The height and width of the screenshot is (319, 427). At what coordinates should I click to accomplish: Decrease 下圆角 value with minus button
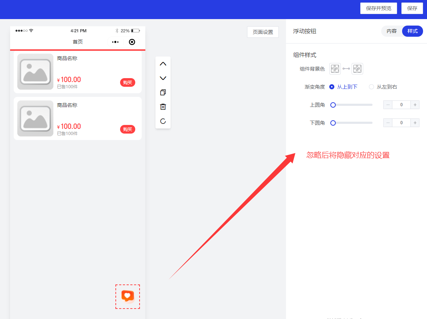(x=388, y=123)
